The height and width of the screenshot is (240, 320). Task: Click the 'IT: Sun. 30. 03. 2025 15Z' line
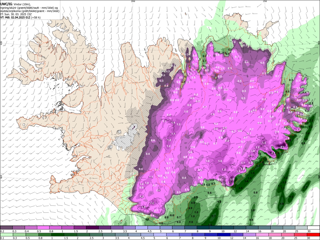(x=15, y=14)
